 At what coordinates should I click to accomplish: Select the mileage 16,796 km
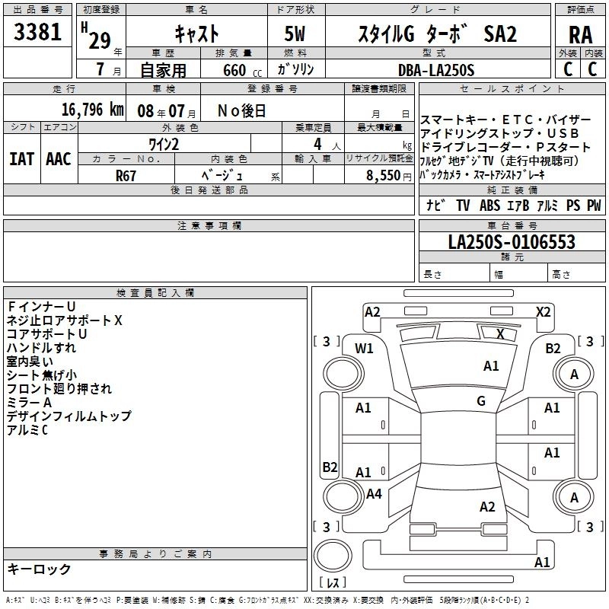click(x=92, y=110)
